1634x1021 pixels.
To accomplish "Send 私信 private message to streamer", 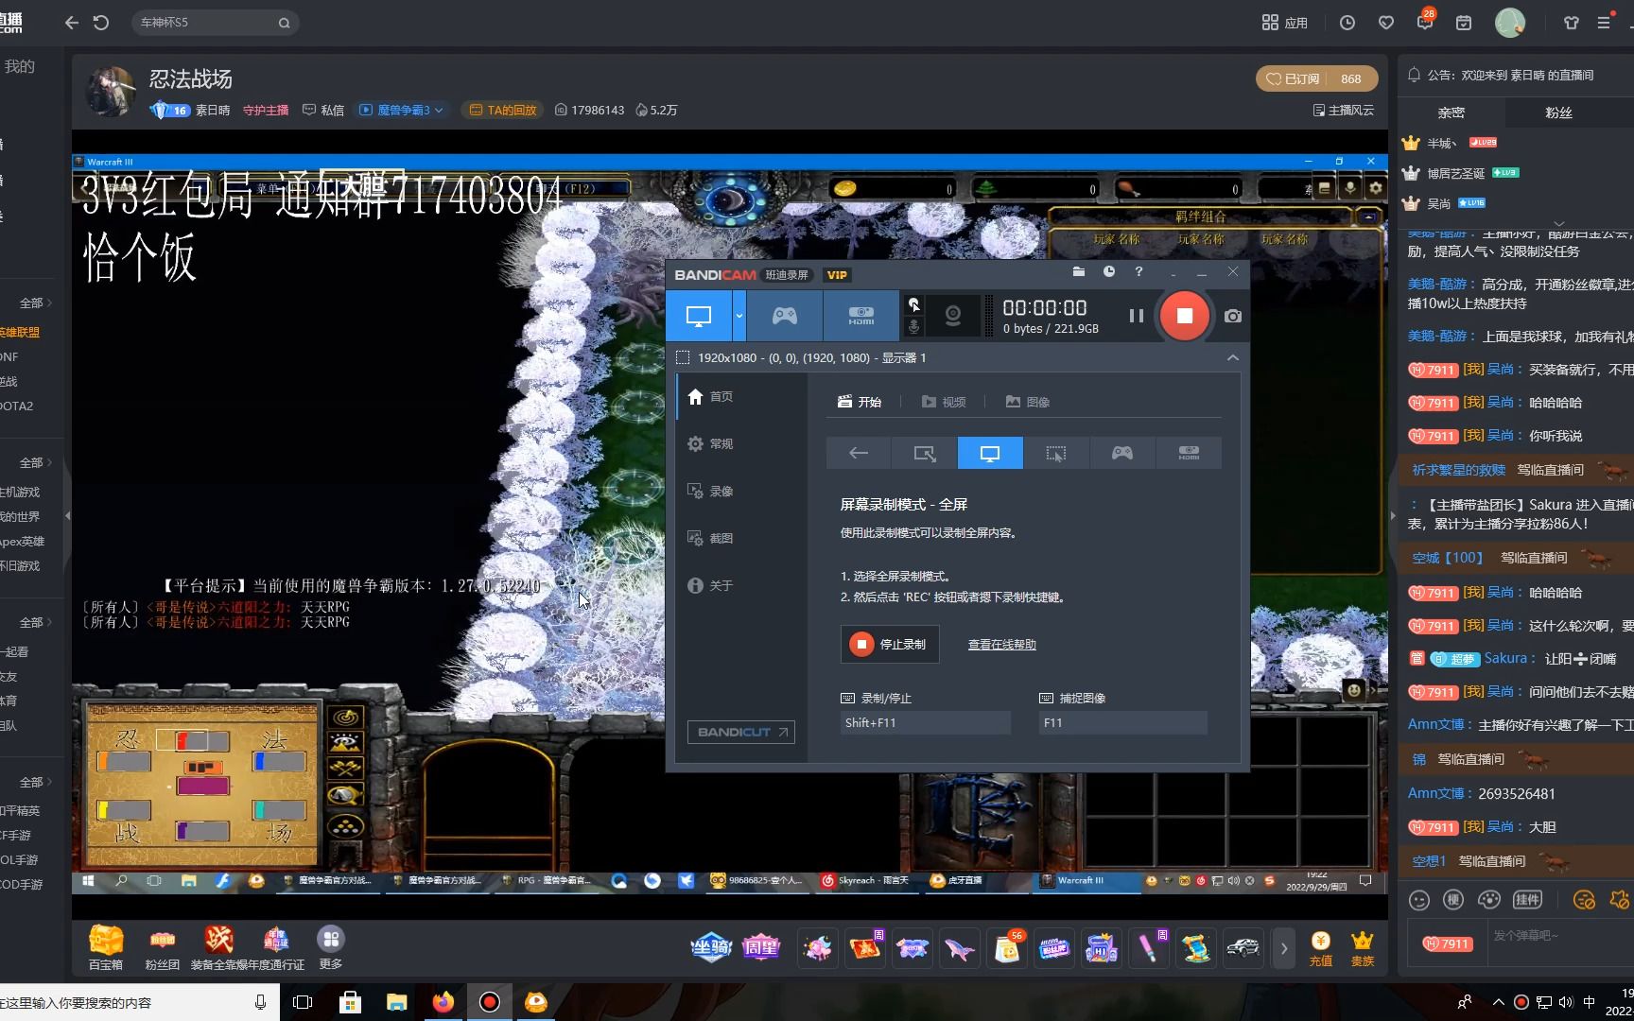I will (x=323, y=111).
